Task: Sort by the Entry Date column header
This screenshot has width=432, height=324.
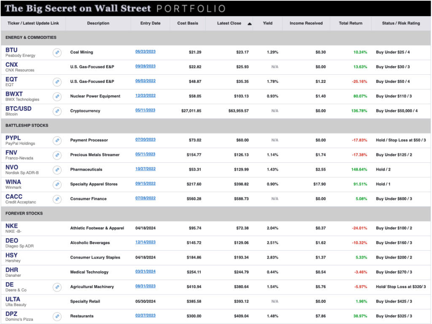Action: pos(150,23)
